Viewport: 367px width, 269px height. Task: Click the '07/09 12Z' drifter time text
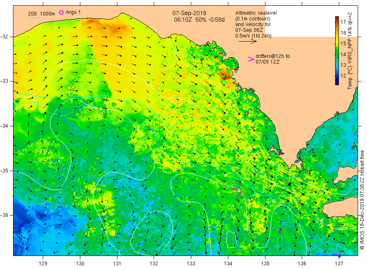[267, 62]
